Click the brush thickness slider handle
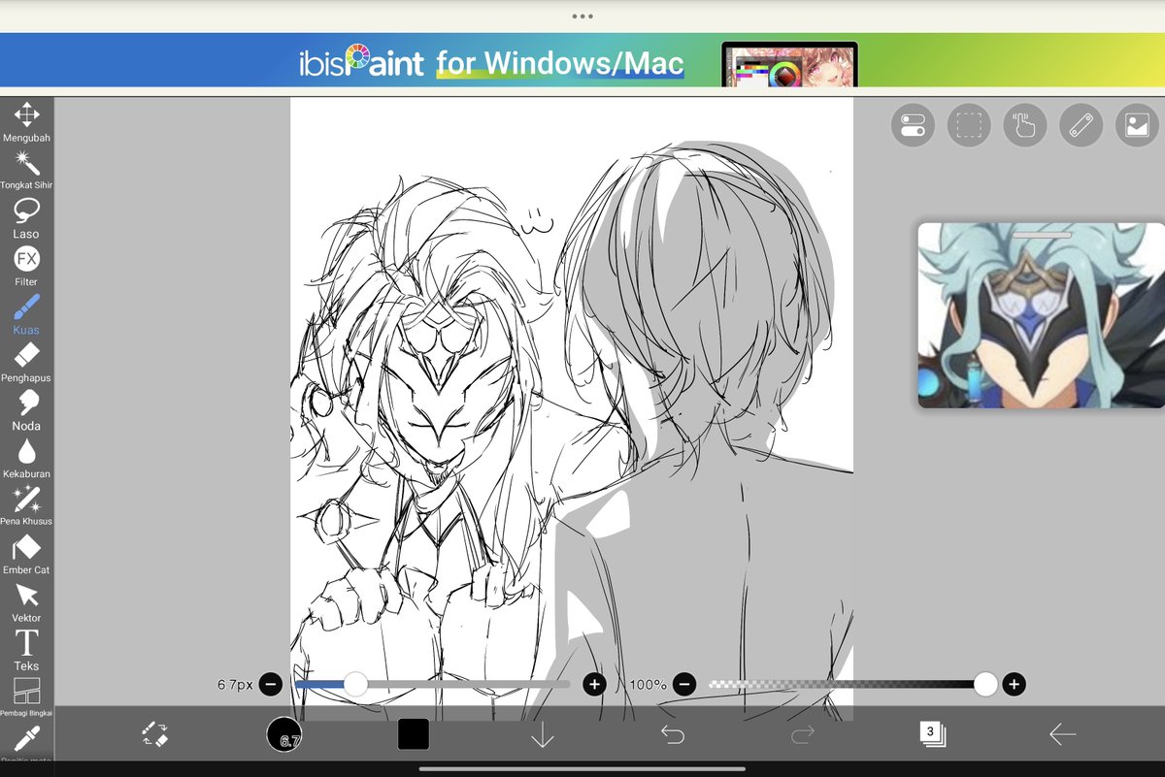The height and width of the screenshot is (777, 1165). tap(356, 685)
